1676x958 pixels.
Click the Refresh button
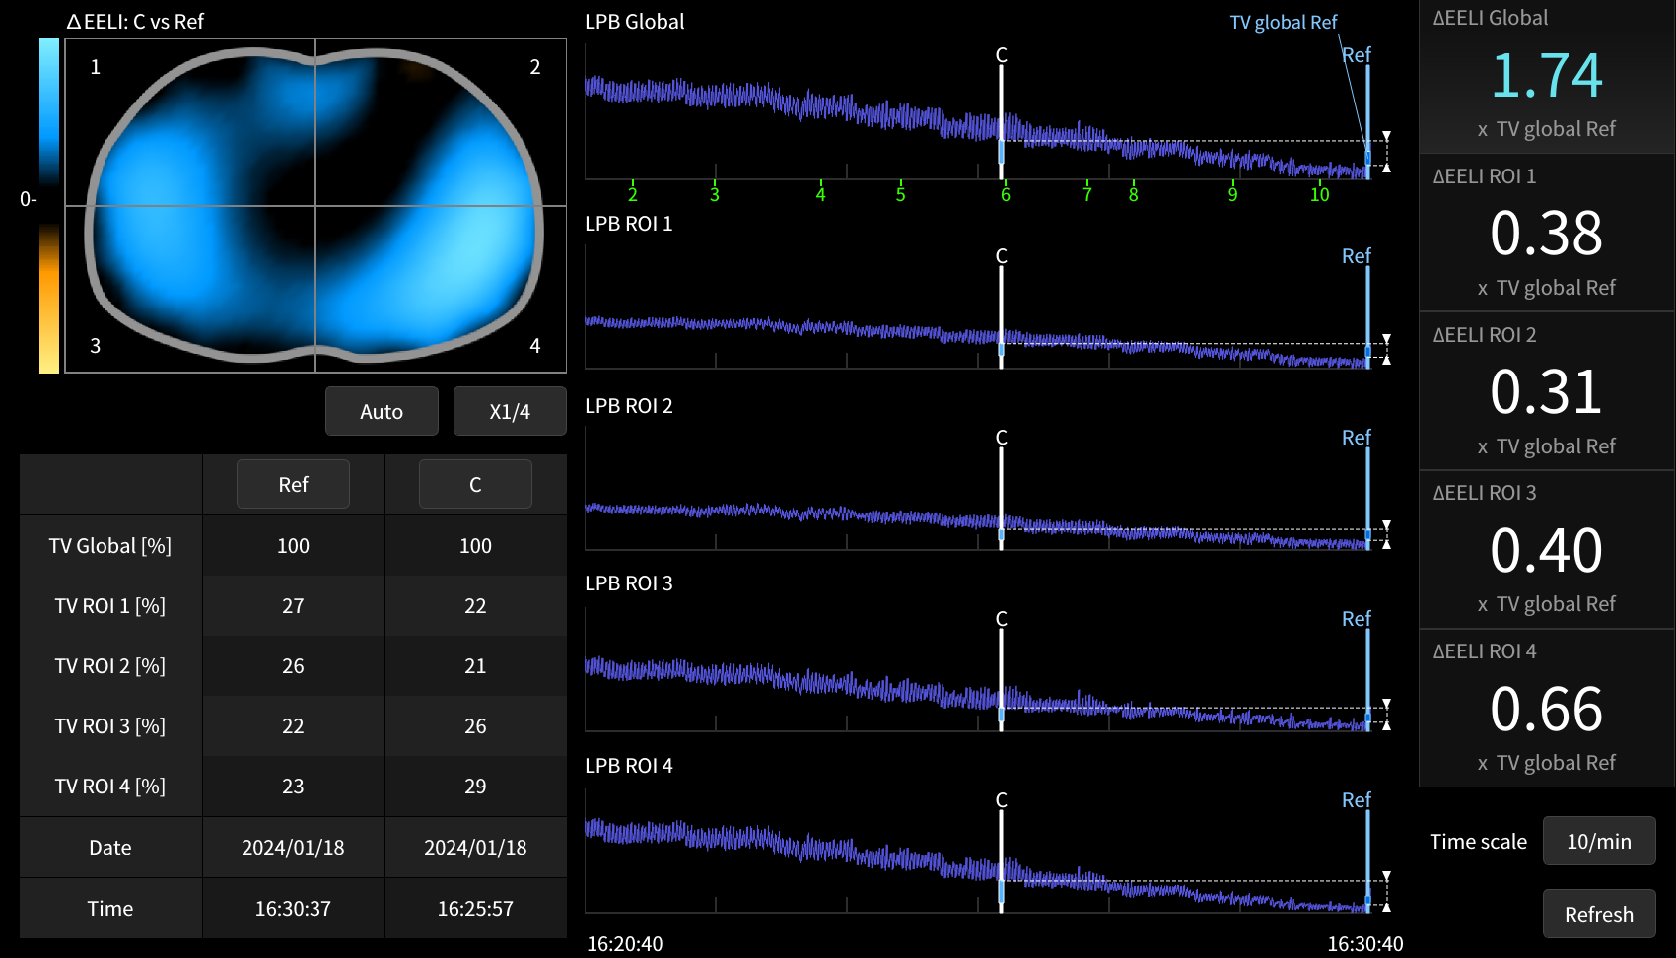point(1599,914)
